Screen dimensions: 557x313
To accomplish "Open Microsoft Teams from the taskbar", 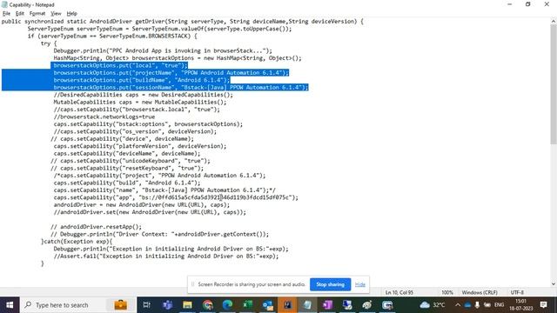I will click(x=167, y=305).
